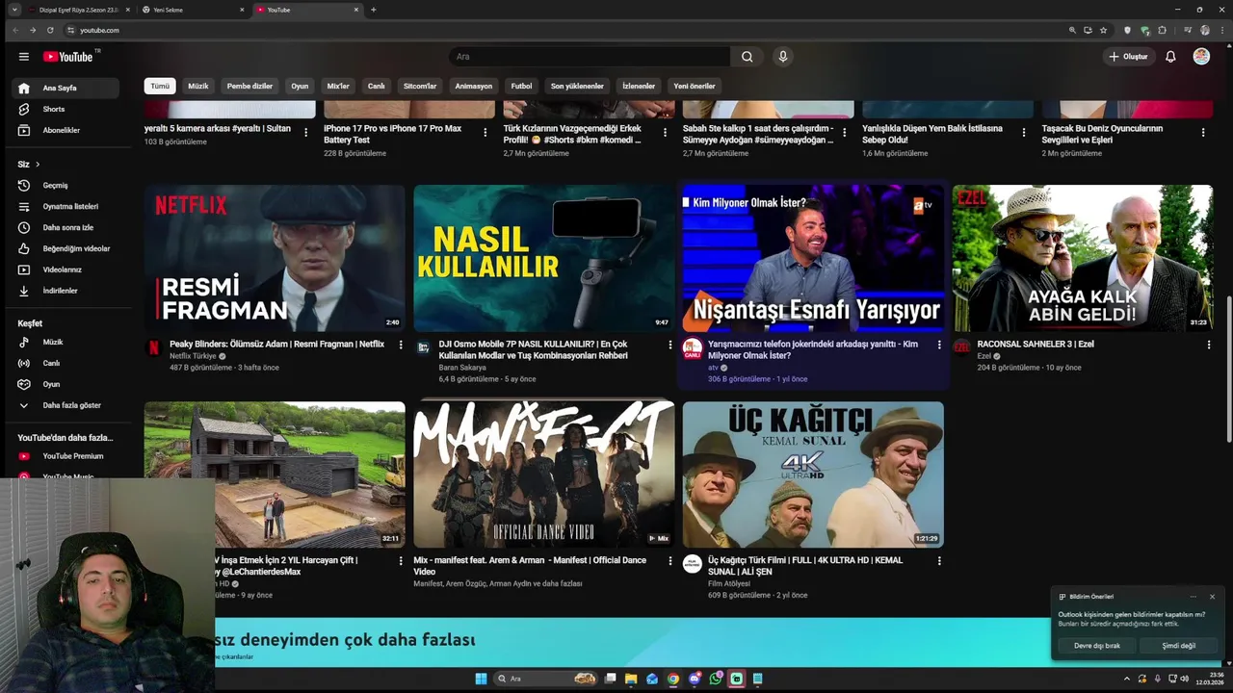Open Oyun under Keşfet in sidebar

point(66,384)
